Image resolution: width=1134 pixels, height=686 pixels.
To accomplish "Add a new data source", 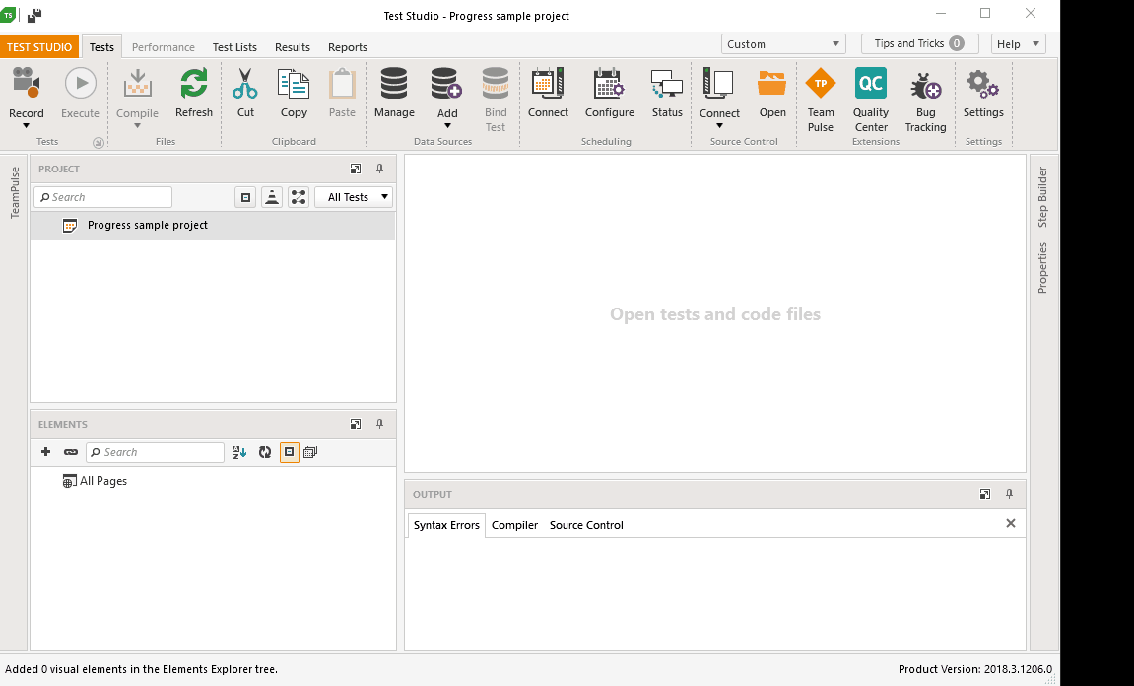I will [x=446, y=83].
